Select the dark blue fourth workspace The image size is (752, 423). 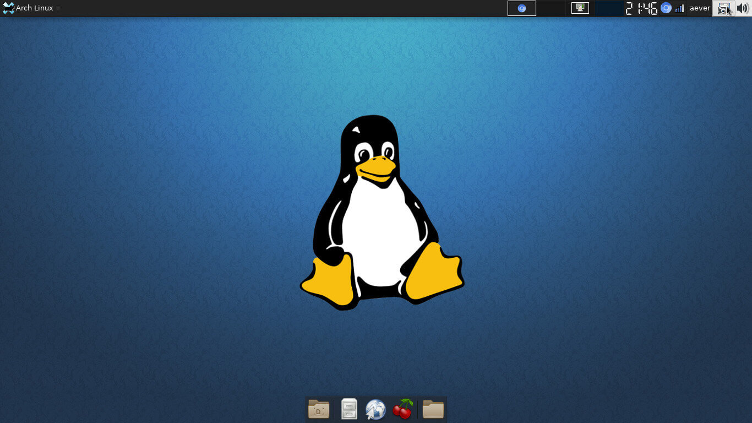pos(609,8)
